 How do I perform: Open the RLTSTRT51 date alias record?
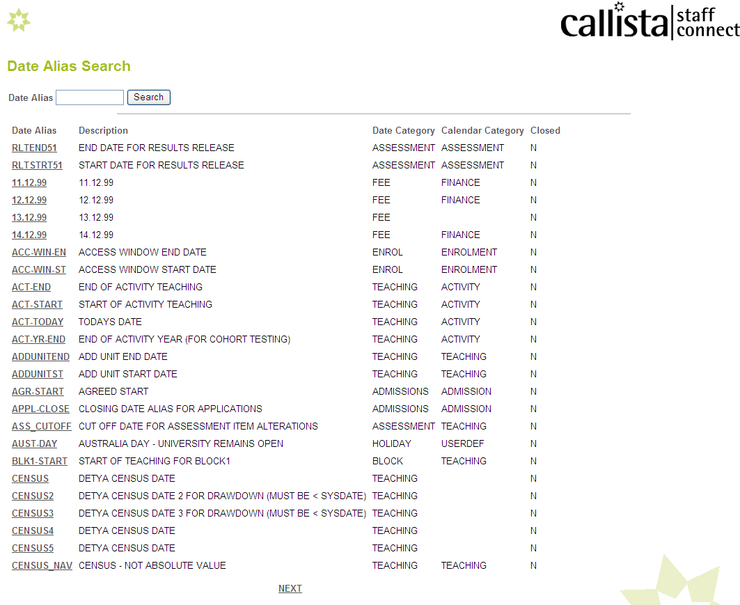[37, 165]
